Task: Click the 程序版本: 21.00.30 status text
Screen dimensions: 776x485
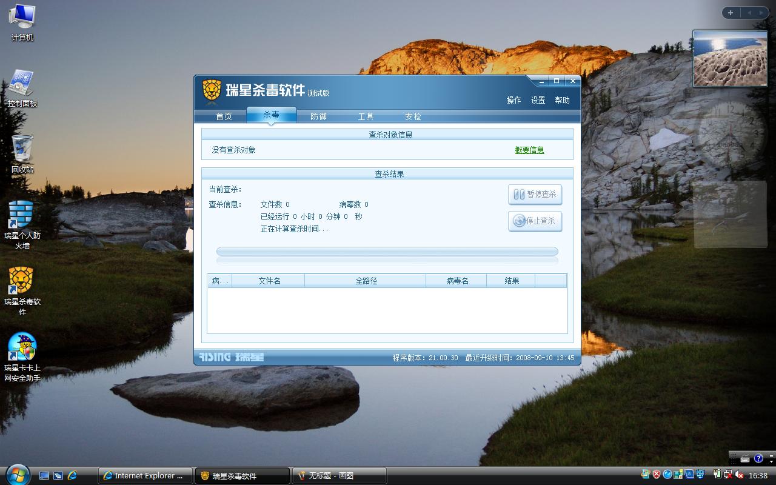Action: (x=425, y=358)
